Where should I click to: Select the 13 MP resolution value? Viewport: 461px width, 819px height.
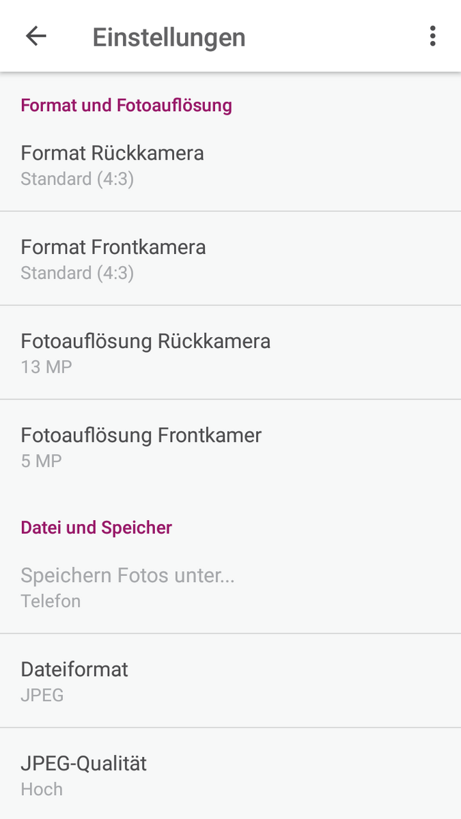coord(46,367)
